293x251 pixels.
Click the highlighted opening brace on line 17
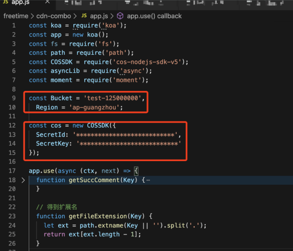click(136, 171)
